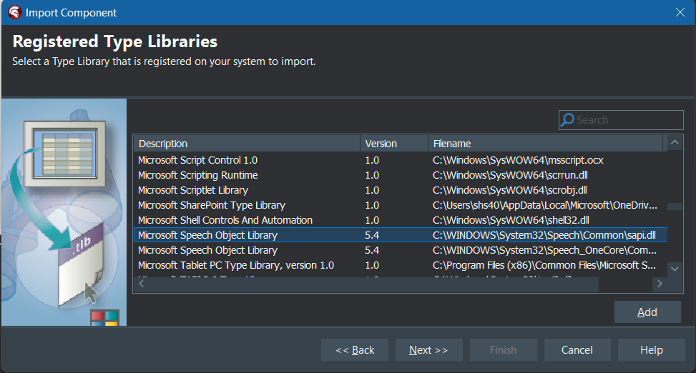Cancel the Import Component wizard
The width and height of the screenshot is (696, 373).
(577, 350)
